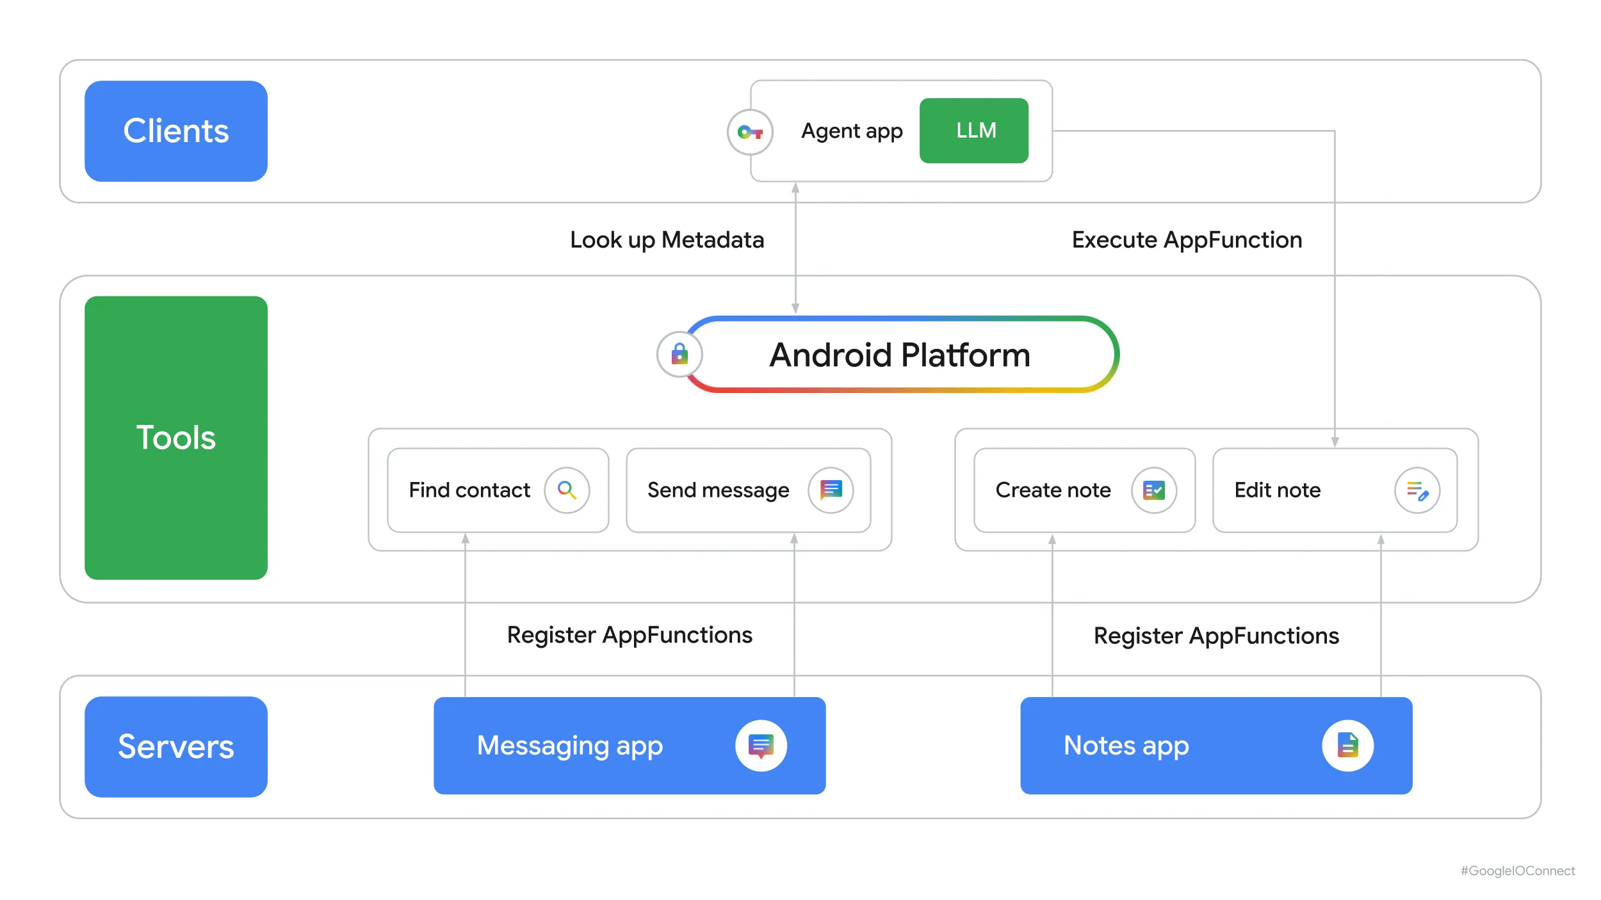Select the green Tools block

point(176,438)
